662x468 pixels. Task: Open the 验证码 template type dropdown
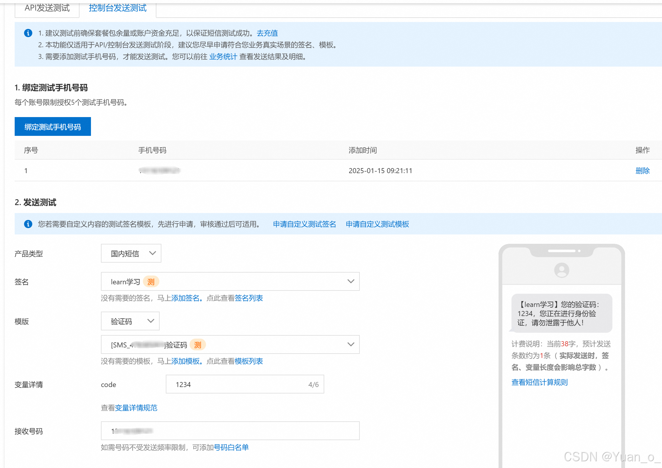(130, 321)
